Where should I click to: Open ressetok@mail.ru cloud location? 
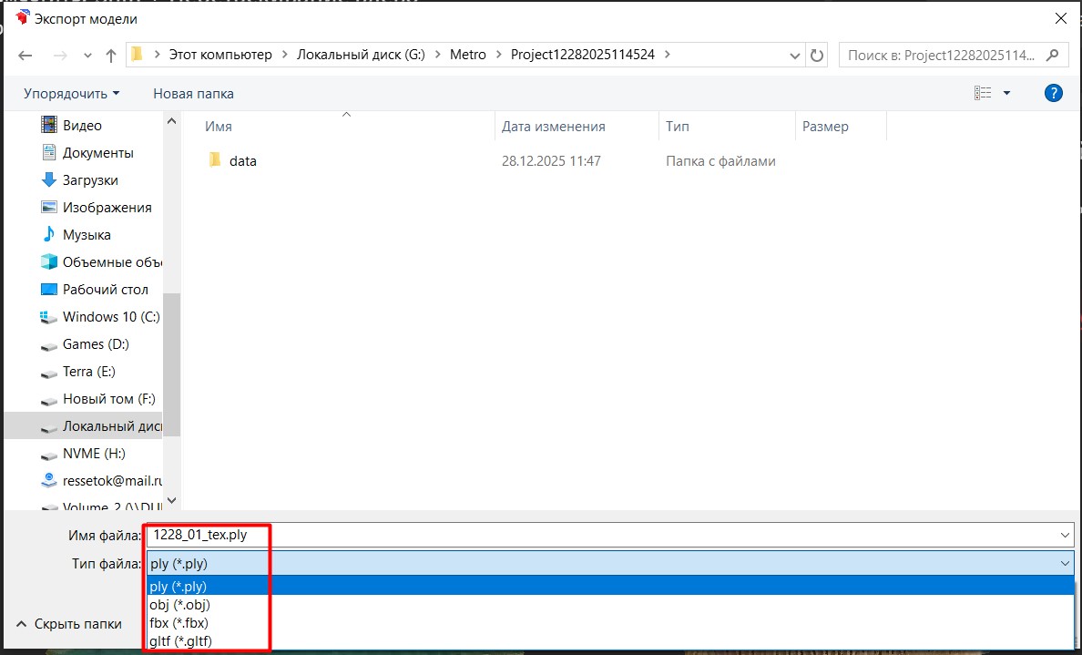click(112, 481)
